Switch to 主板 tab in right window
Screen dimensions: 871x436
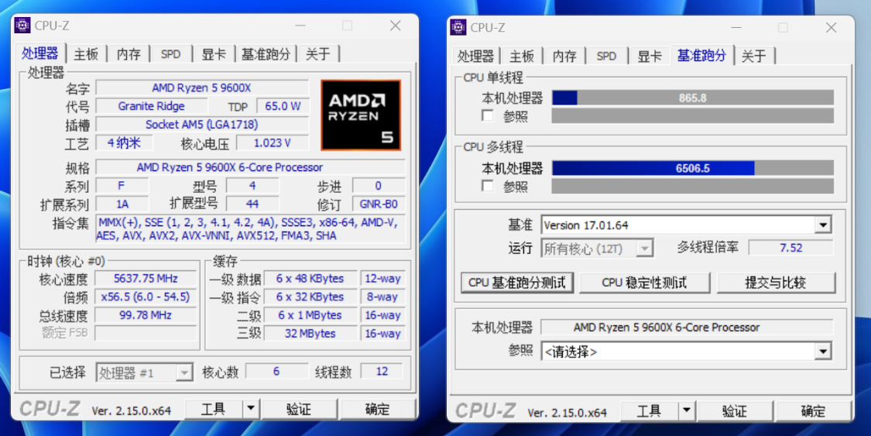point(522,56)
